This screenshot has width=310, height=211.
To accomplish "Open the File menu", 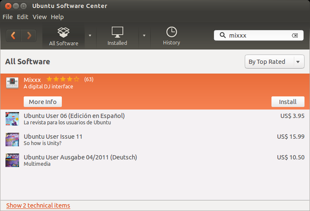I will point(8,17).
